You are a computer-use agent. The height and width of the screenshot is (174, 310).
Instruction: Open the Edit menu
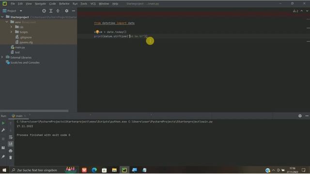(20, 4)
